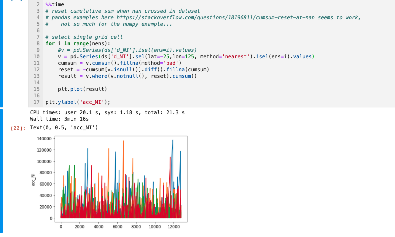
Task: Click the rotated acc_NI y-axis label on plot
Action: 33,180
